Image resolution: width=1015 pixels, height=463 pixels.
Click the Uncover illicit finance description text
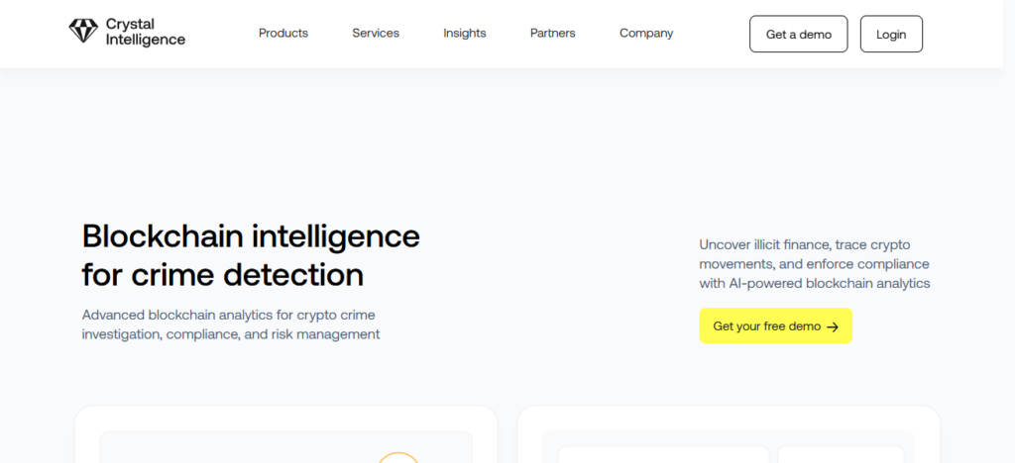(814, 263)
